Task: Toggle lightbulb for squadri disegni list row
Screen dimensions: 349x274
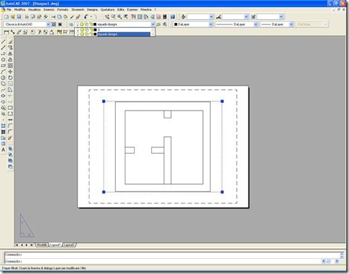Action: pos(78,34)
